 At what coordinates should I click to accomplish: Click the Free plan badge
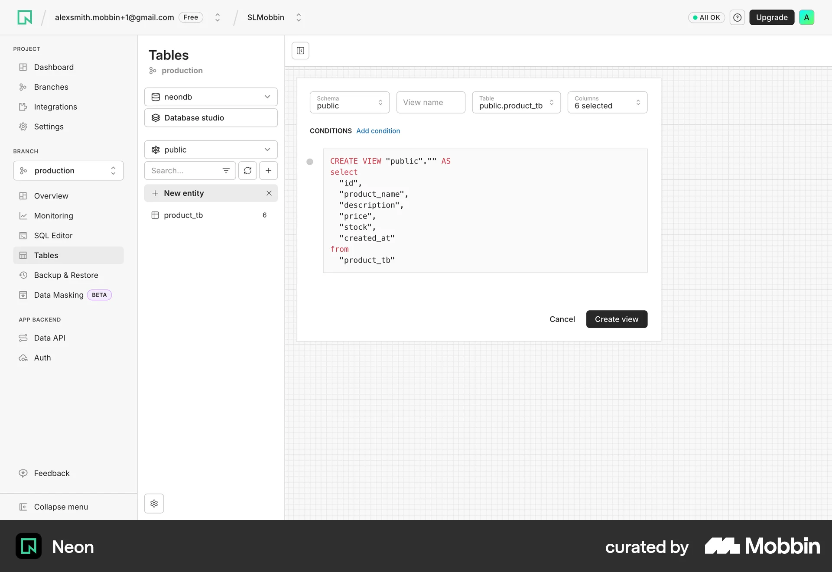coord(191,17)
